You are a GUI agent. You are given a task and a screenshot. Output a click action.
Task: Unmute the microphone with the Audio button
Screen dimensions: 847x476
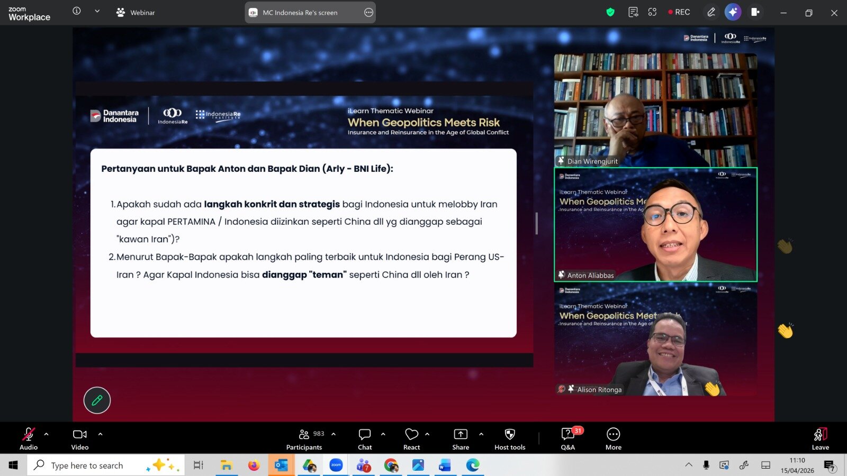point(29,438)
